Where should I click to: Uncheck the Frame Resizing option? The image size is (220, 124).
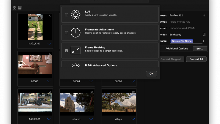tap(67, 51)
